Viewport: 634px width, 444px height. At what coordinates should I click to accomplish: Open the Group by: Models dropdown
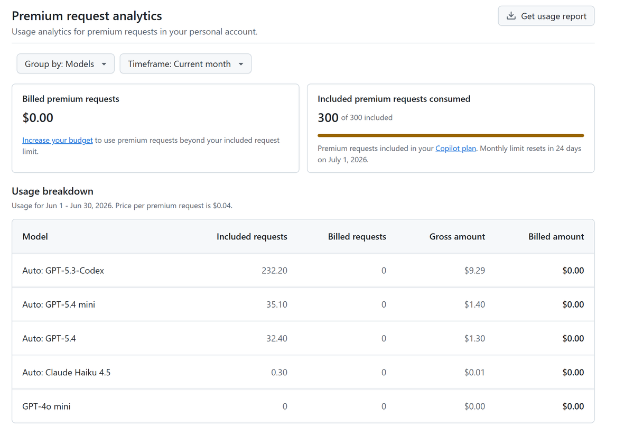pos(66,63)
